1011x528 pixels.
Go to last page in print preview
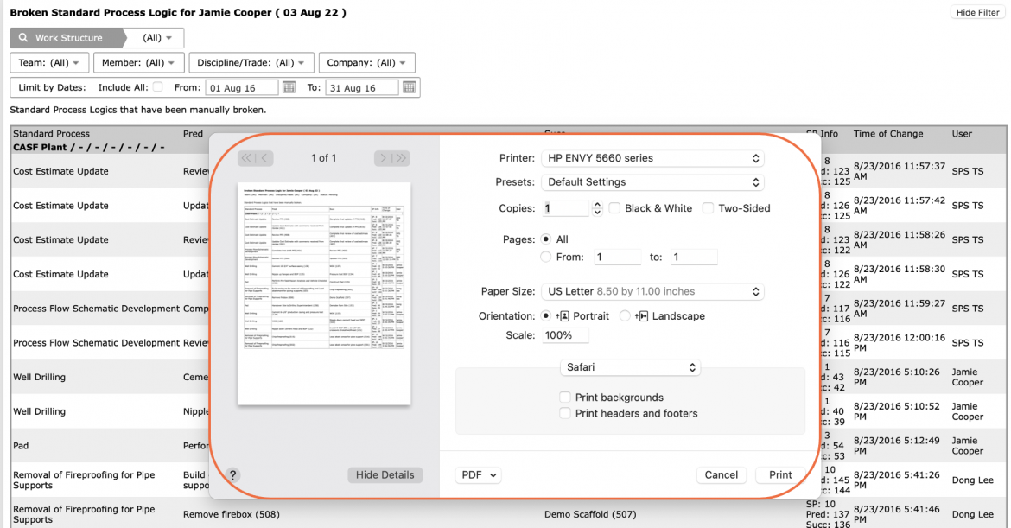pyautogui.click(x=400, y=158)
